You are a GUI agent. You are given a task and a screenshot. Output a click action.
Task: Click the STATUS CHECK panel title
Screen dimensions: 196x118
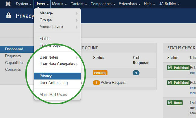click(x=181, y=48)
